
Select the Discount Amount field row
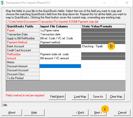tap(23, 66)
